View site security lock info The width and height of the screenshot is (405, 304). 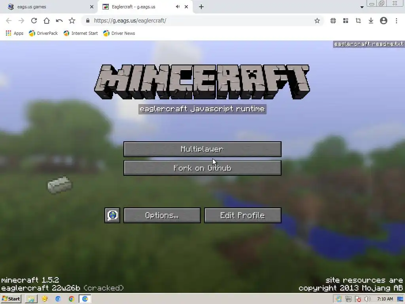click(87, 21)
